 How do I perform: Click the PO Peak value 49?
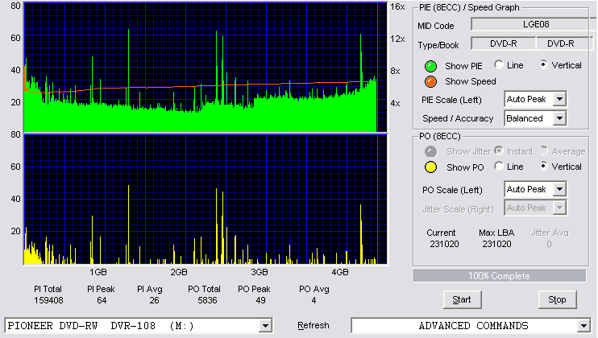click(x=260, y=301)
